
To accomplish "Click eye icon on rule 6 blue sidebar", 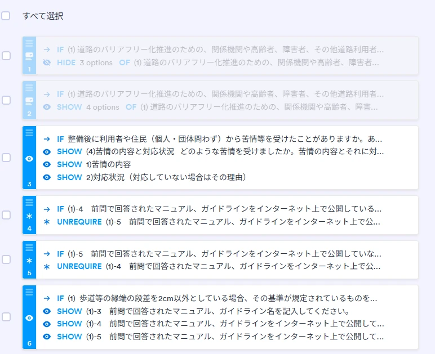I will pyautogui.click(x=29, y=318).
